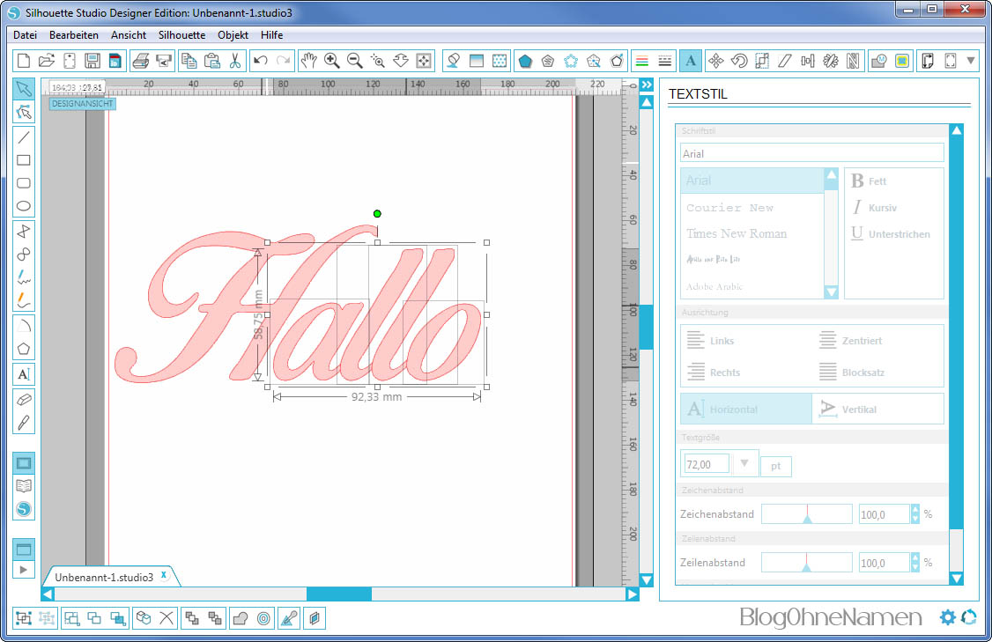Select the Ellipse drawing tool
The width and height of the screenshot is (992, 642).
point(24,207)
